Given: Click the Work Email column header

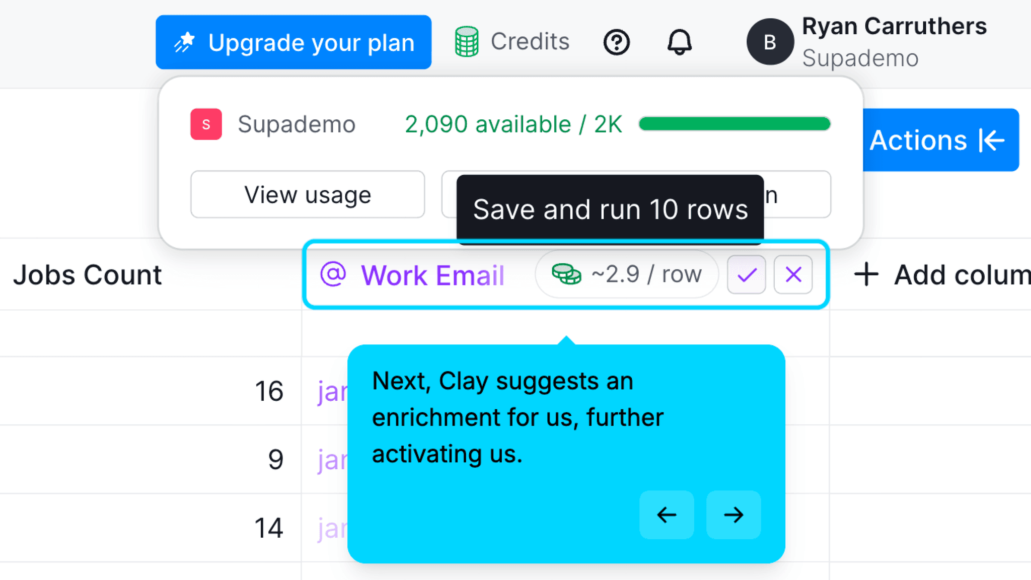Looking at the screenshot, I should 432,275.
